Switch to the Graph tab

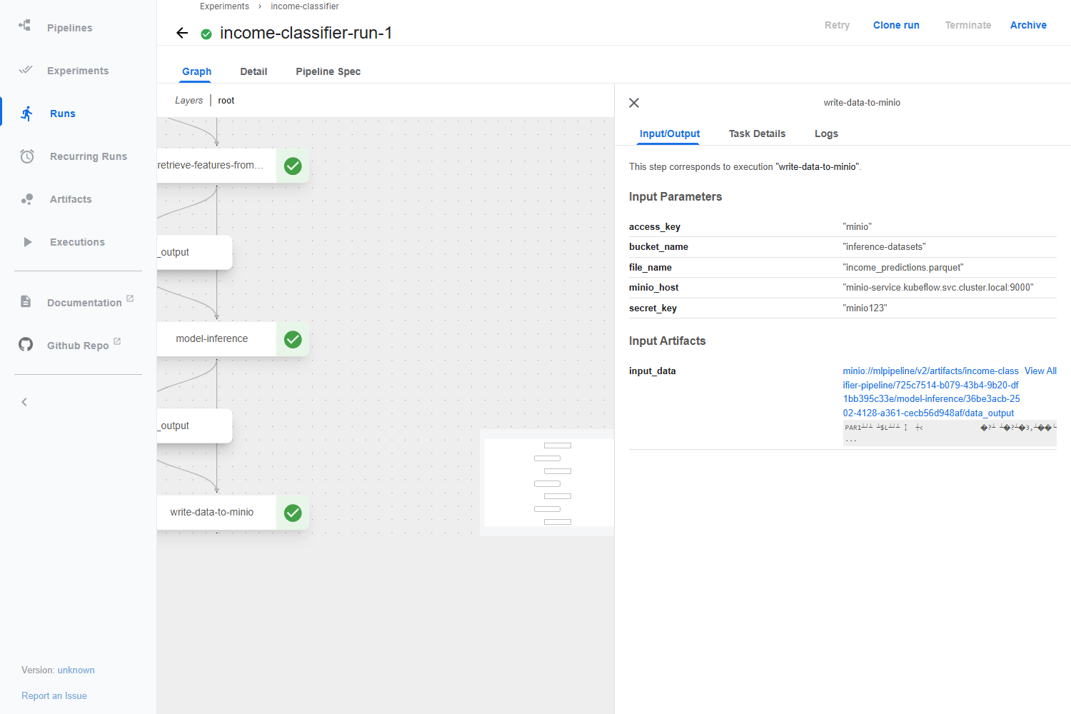tap(196, 71)
